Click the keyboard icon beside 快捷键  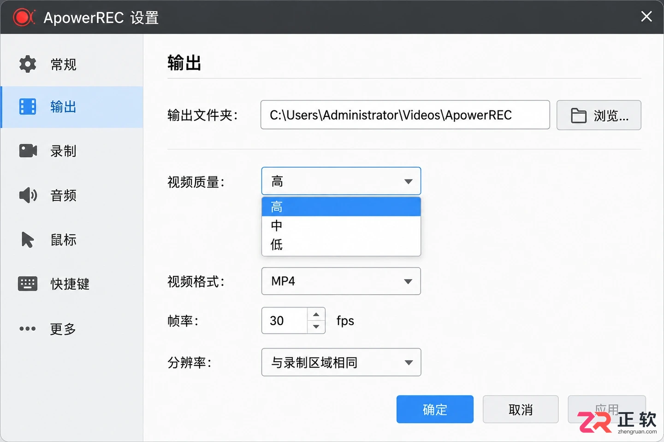(28, 284)
